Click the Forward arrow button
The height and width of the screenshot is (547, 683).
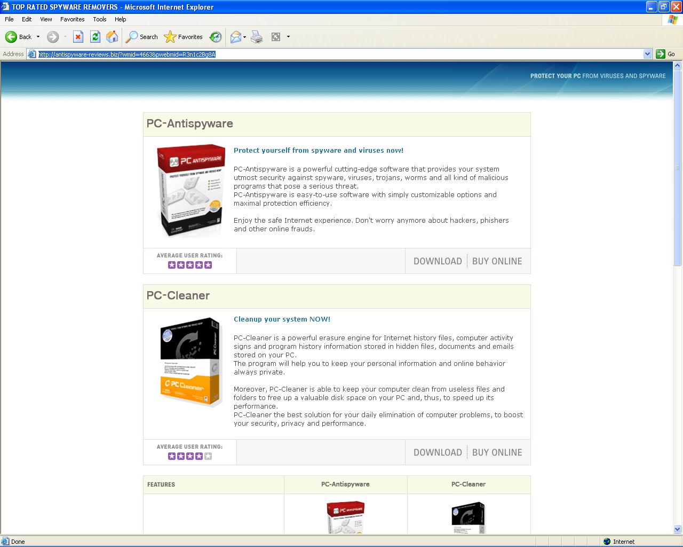(x=52, y=37)
